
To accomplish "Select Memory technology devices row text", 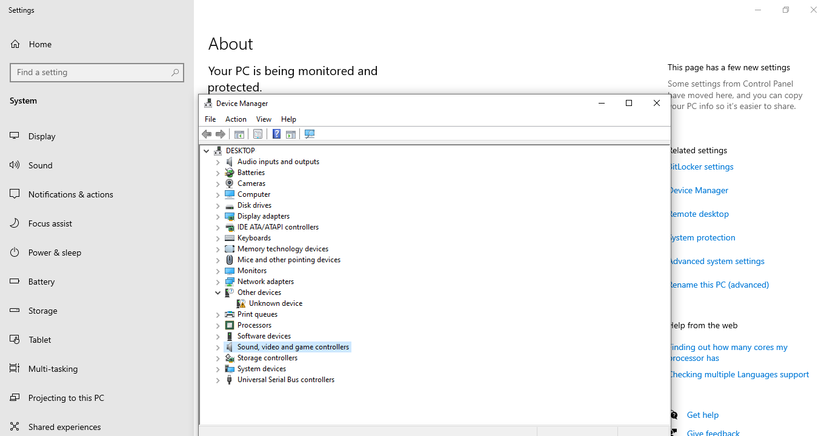I will pos(283,249).
